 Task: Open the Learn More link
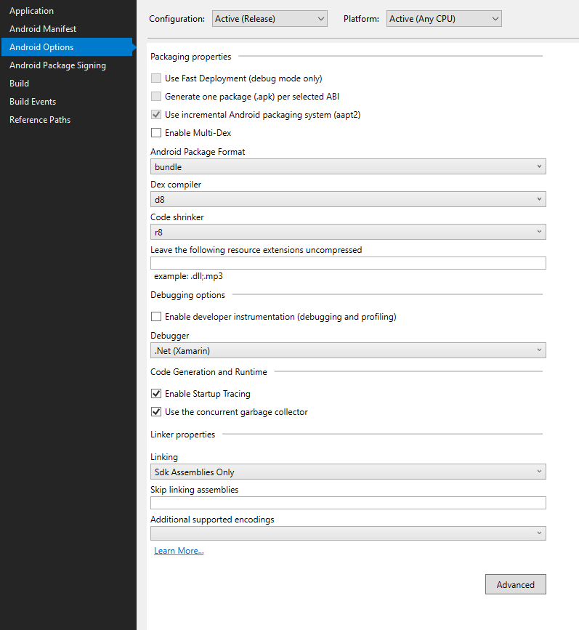pyautogui.click(x=179, y=551)
